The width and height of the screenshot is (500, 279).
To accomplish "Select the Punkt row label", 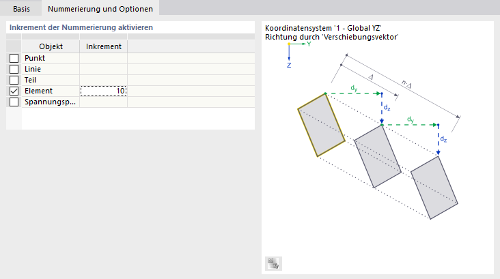I will 35,59.
